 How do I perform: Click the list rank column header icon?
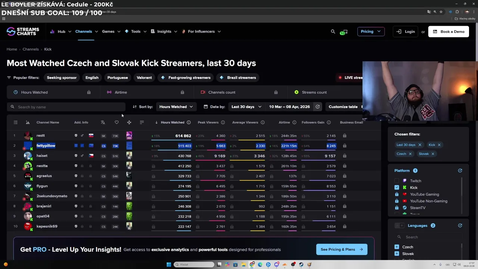[x=15, y=123]
